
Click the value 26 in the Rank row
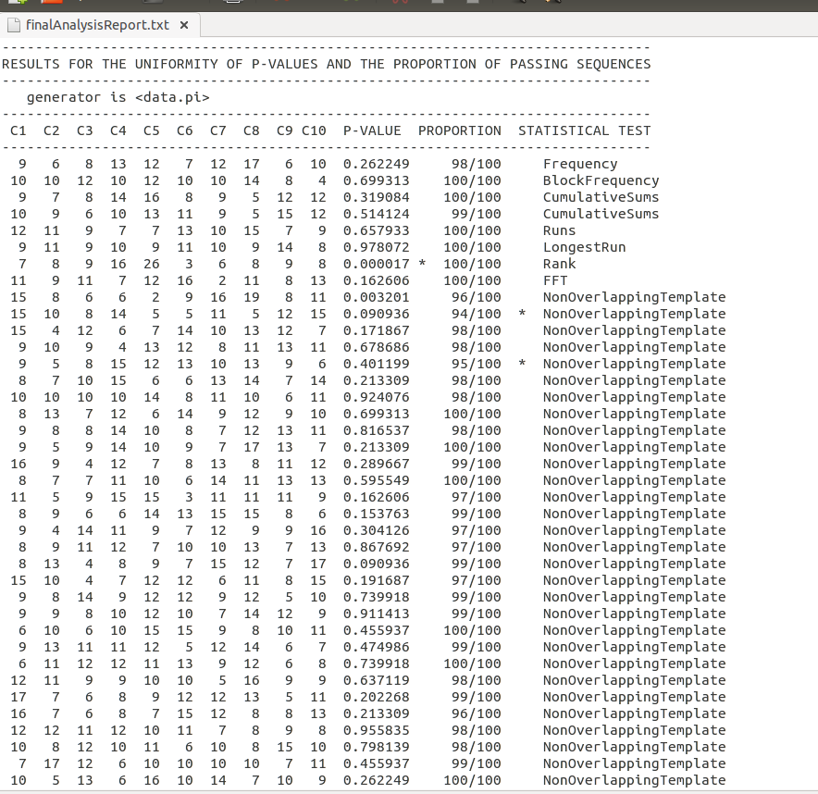151,264
